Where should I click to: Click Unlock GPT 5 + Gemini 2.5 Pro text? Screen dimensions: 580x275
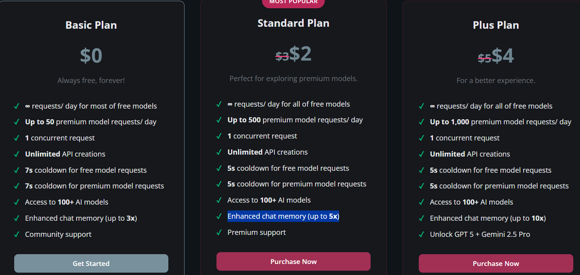(x=480, y=234)
